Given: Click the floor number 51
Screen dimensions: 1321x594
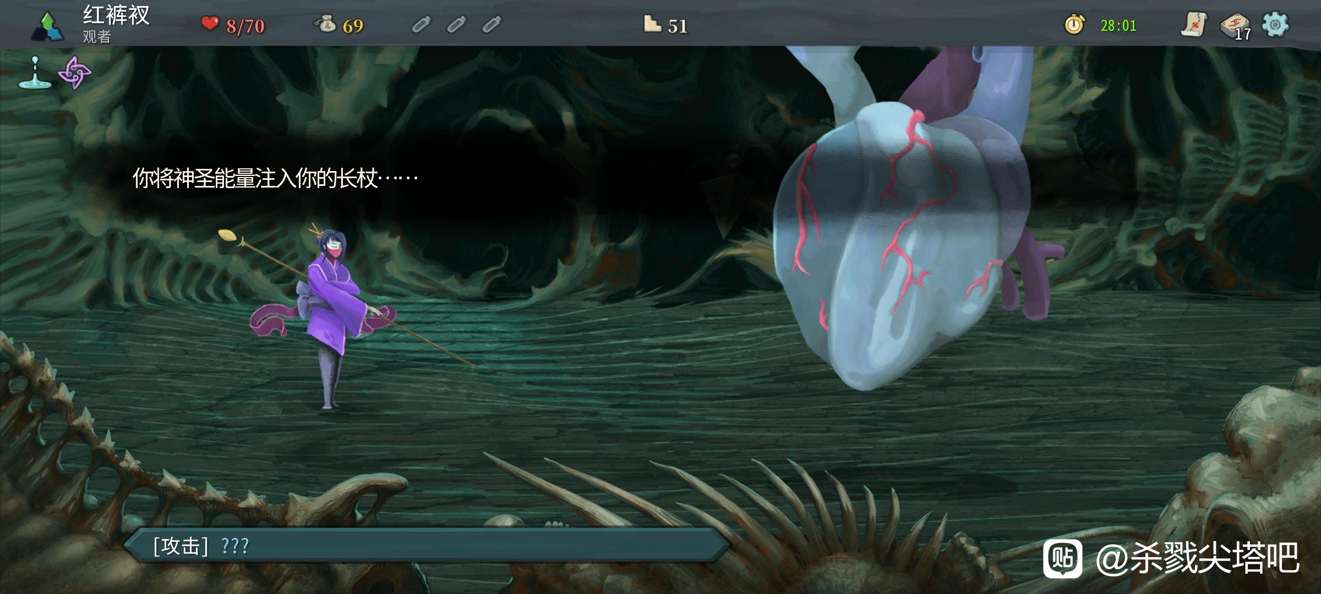Looking at the screenshot, I should coord(678,26).
